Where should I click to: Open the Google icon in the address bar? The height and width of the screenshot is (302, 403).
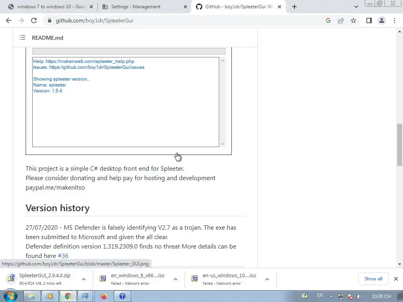[328, 20]
